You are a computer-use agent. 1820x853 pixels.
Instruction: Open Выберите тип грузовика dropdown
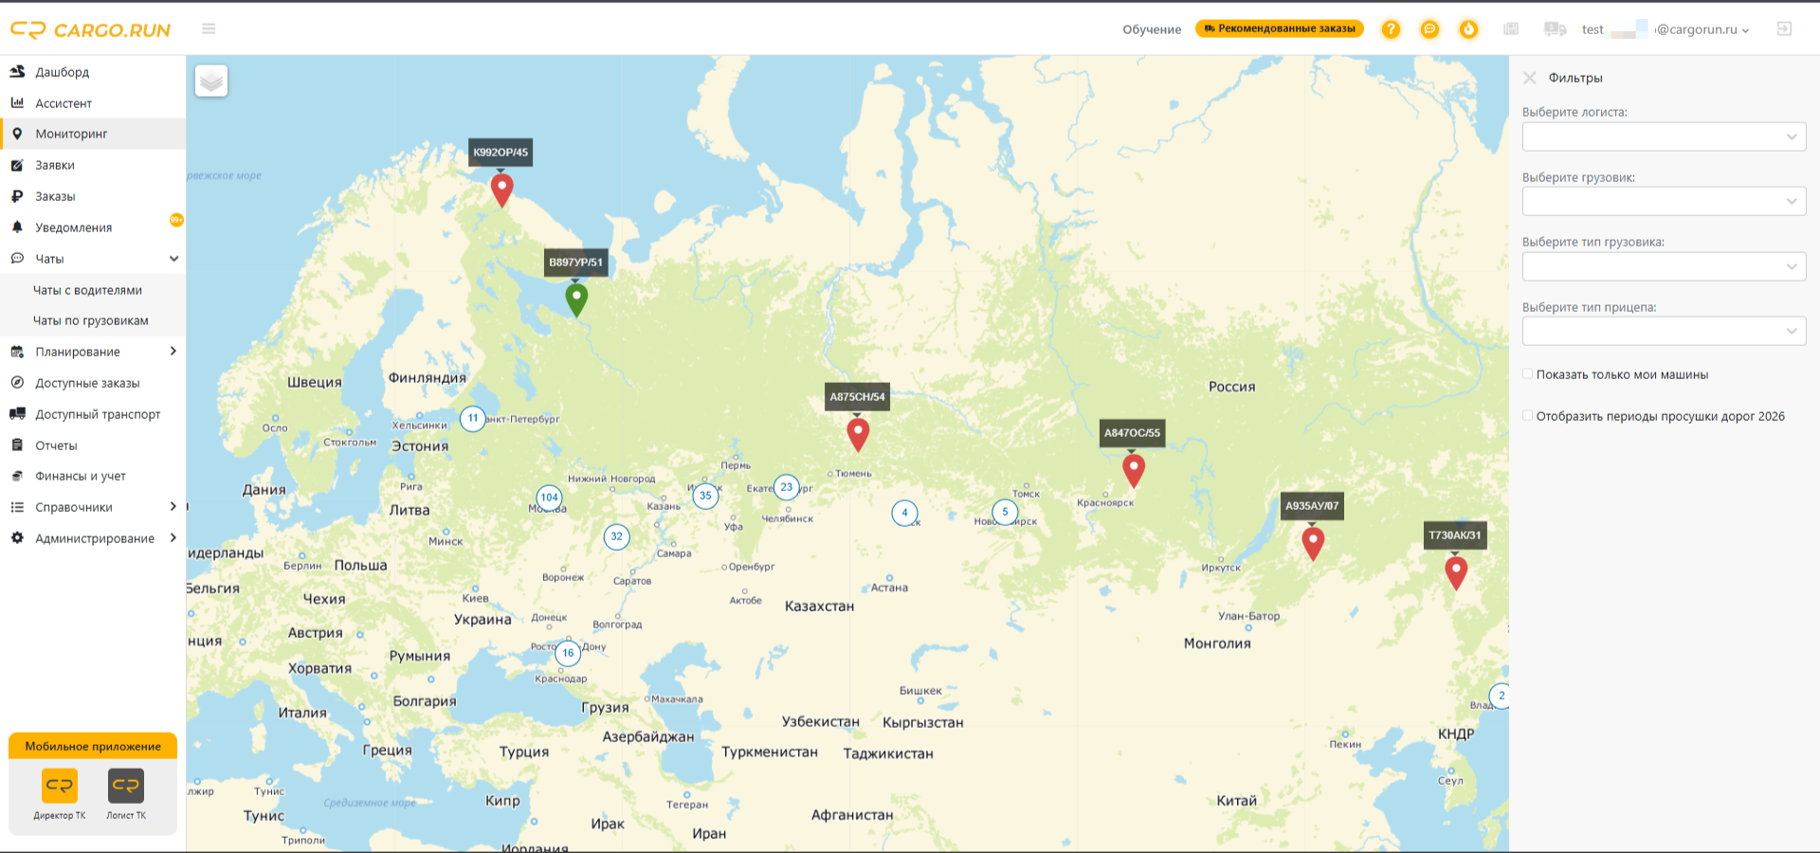[1664, 266]
